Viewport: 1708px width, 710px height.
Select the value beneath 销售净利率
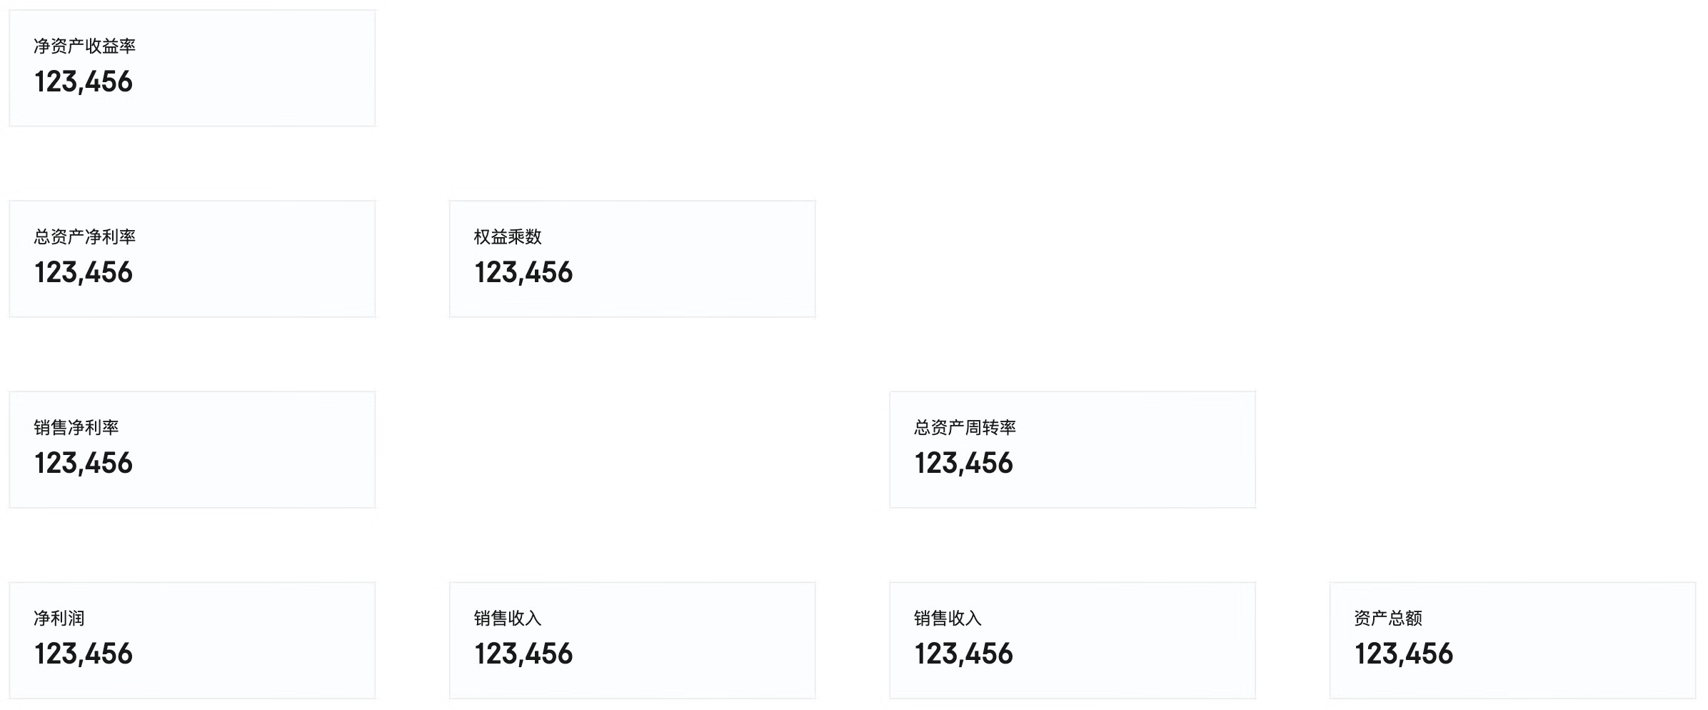[84, 464]
